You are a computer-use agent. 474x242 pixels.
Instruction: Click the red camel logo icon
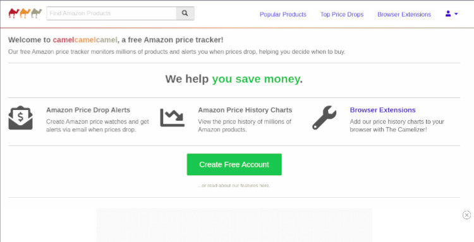tap(14, 13)
